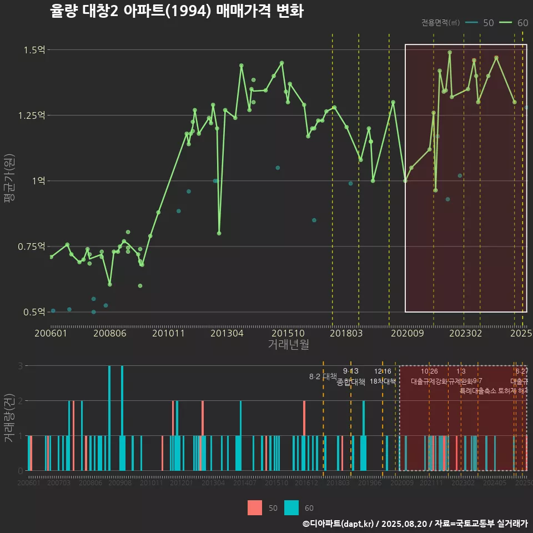Click the data point at the 1.5억 peak
The width and height of the screenshot is (533, 533).
450,52
